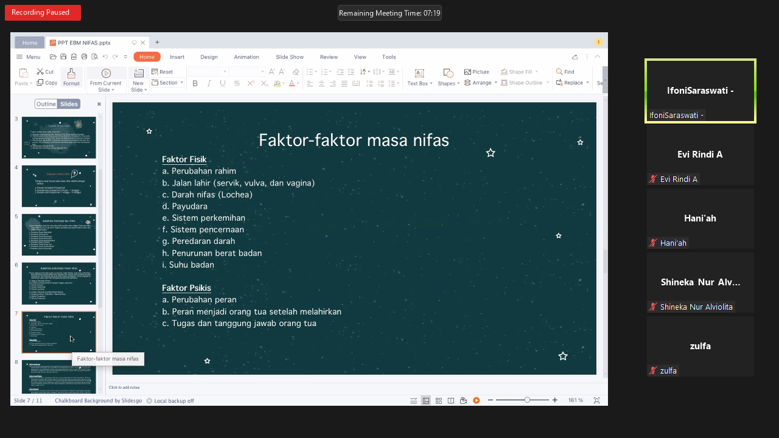Expand the New Slide dropdown

click(146, 90)
